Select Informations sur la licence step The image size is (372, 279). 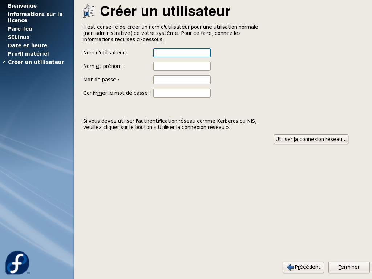tap(35, 17)
